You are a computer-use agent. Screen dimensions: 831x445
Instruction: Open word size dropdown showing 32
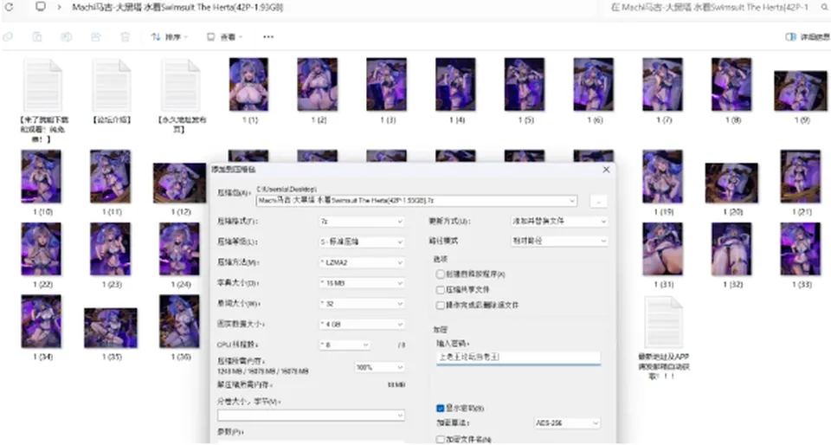[x=362, y=304]
